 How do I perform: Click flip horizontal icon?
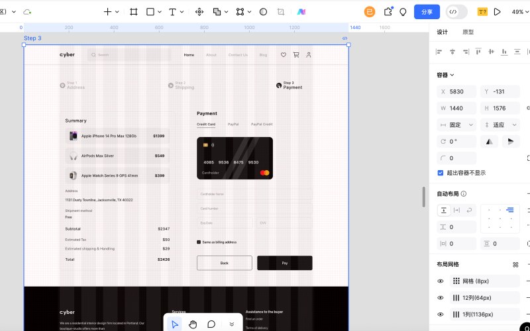click(490, 142)
